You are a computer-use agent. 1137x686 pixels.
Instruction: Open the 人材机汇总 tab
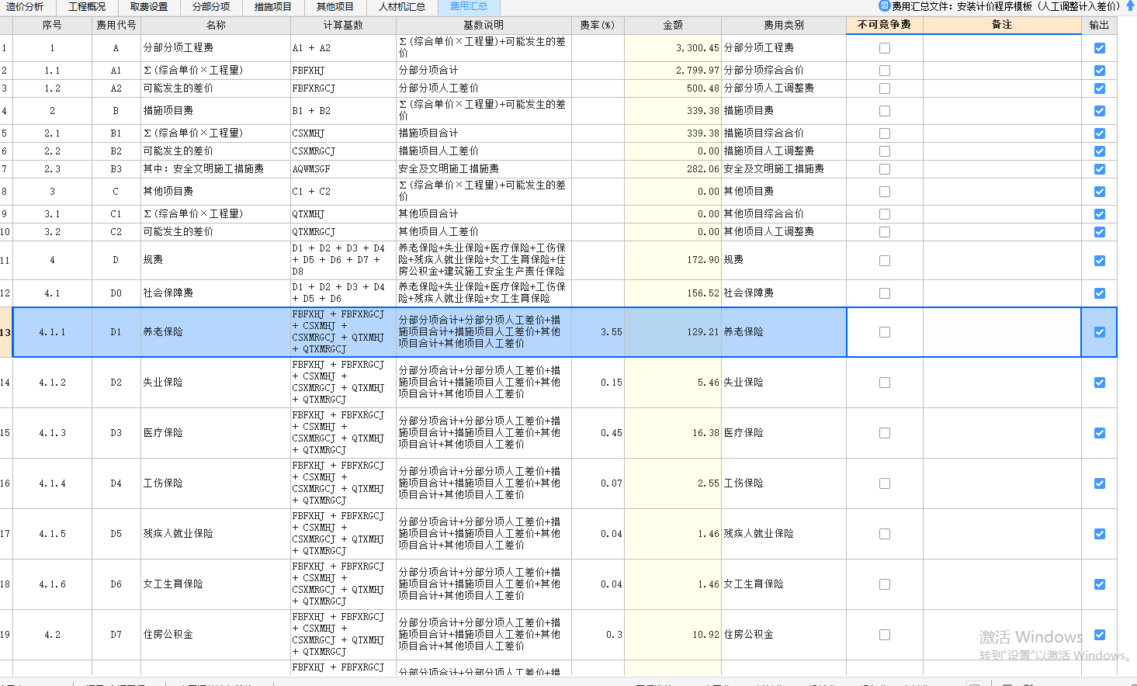(x=402, y=6)
